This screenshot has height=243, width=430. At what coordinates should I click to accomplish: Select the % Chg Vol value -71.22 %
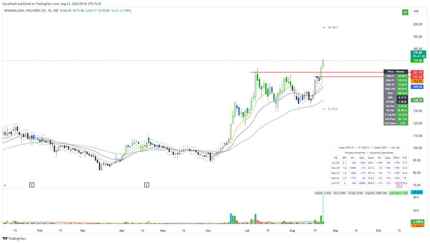(x=402, y=115)
